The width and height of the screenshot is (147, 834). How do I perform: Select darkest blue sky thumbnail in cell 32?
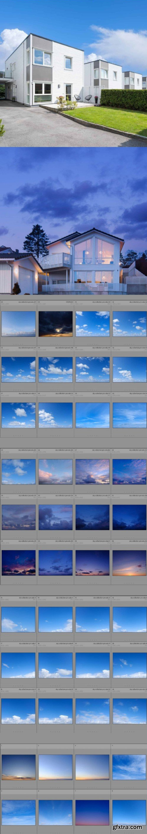130,517
